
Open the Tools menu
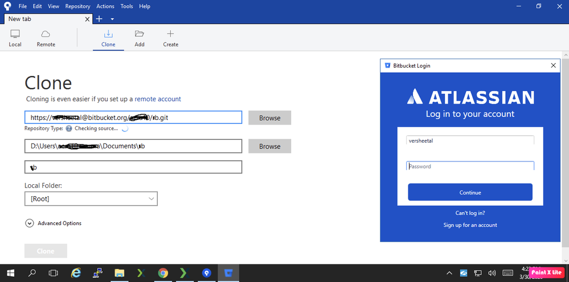pos(126,6)
